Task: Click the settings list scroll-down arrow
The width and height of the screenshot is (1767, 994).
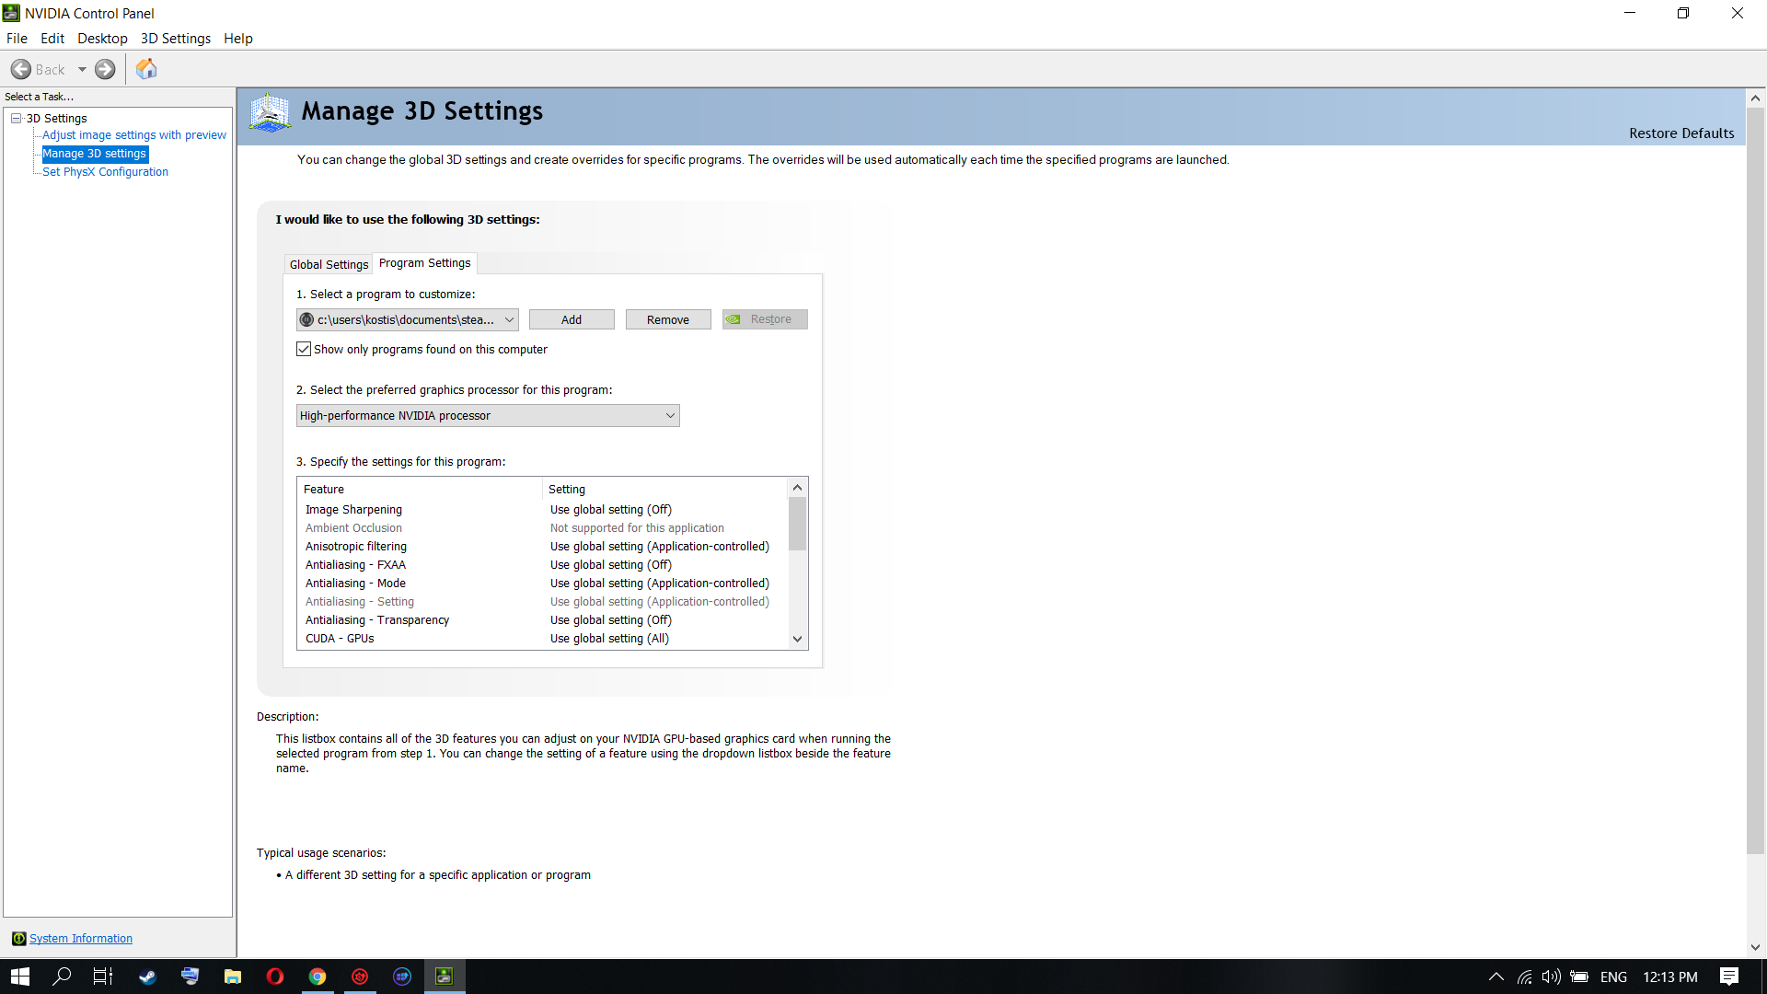Action: coord(798,639)
